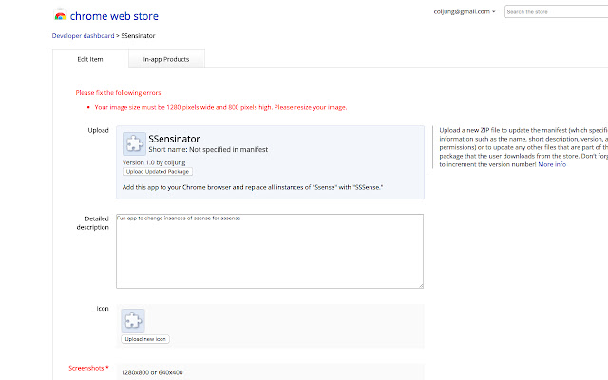608x380 pixels.
Task: Click the Upload Updated Package button
Action: click(x=158, y=172)
